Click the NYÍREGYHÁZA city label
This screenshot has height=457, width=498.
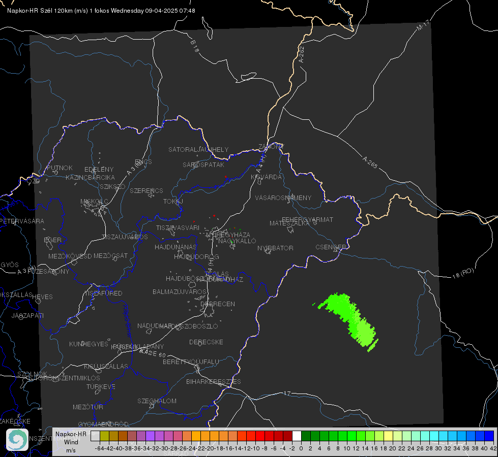tap(228, 235)
